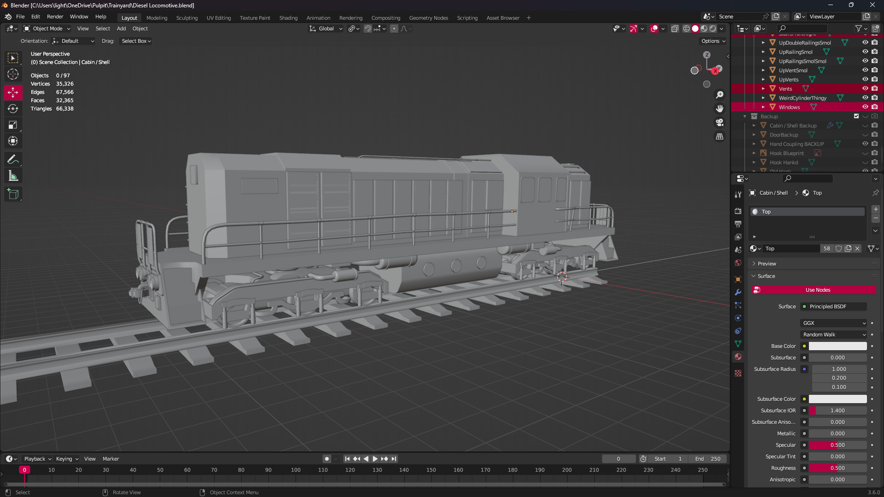Image resolution: width=884 pixels, height=497 pixels.
Task: Select the Annotate tool
Action: (13, 159)
